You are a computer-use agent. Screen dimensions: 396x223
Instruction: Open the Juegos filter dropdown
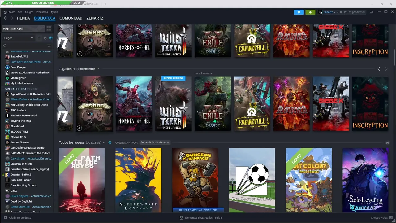coord(18,38)
